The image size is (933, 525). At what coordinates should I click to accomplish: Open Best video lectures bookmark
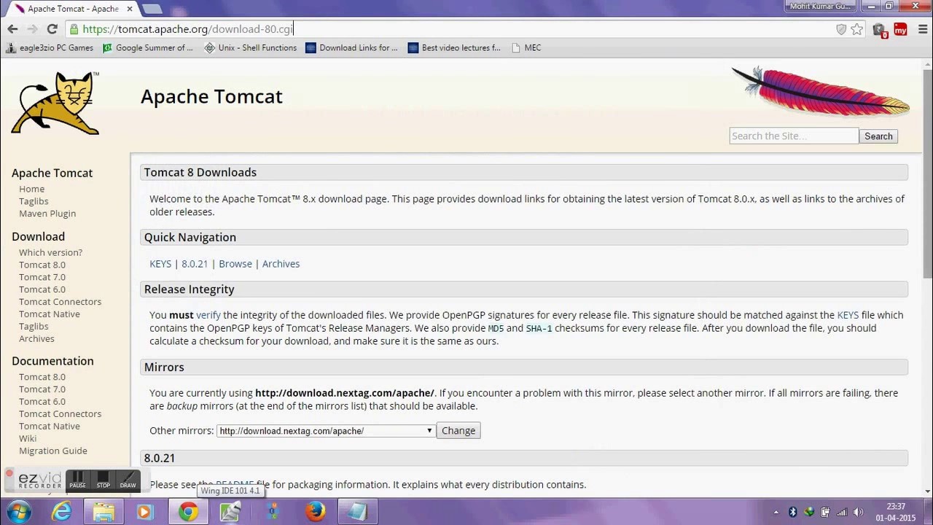tap(454, 47)
